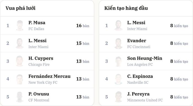
Task: Click the Minnesota United FC team label
Action: [145, 100]
